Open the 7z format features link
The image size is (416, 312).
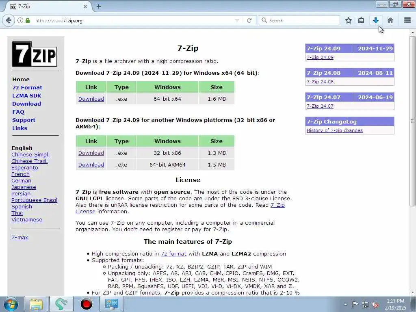[x=173, y=253]
